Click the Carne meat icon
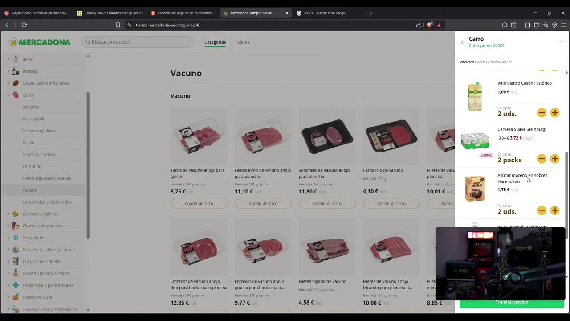 point(16,95)
